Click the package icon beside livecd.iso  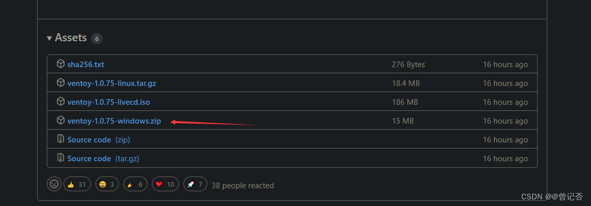pyautogui.click(x=60, y=102)
